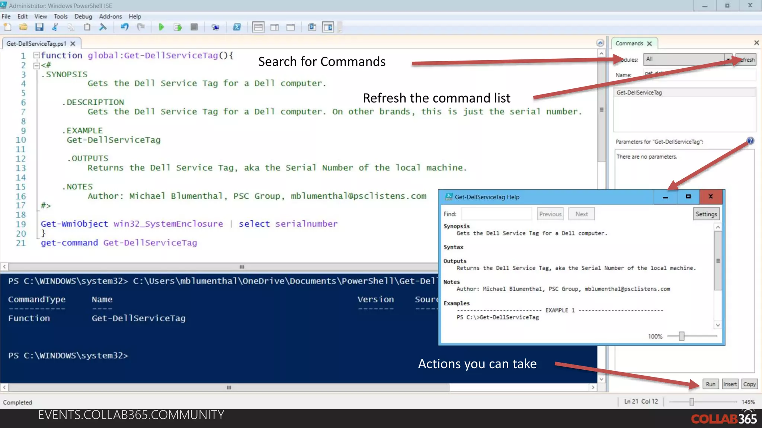Open the View menu

pos(41,16)
